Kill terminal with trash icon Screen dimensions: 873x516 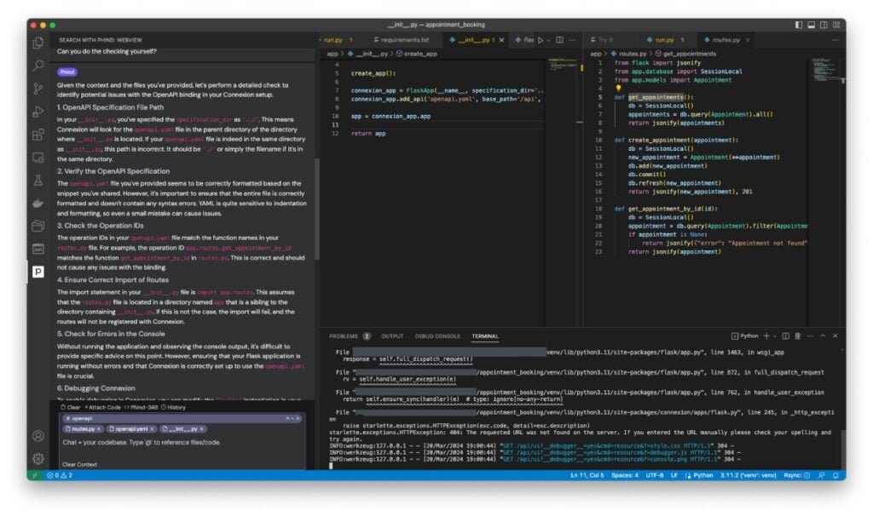pos(797,335)
